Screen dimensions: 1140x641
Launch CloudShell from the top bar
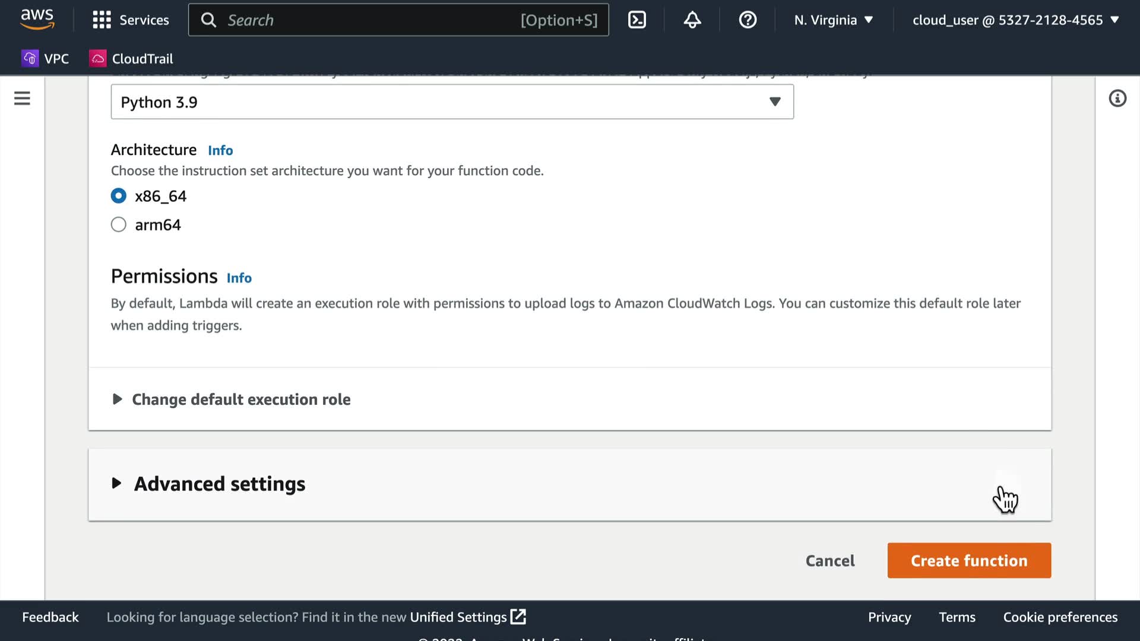coord(637,20)
